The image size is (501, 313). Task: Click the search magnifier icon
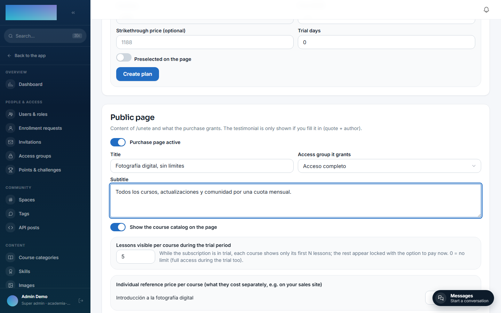pyautogui.click(x=10, y=36)
